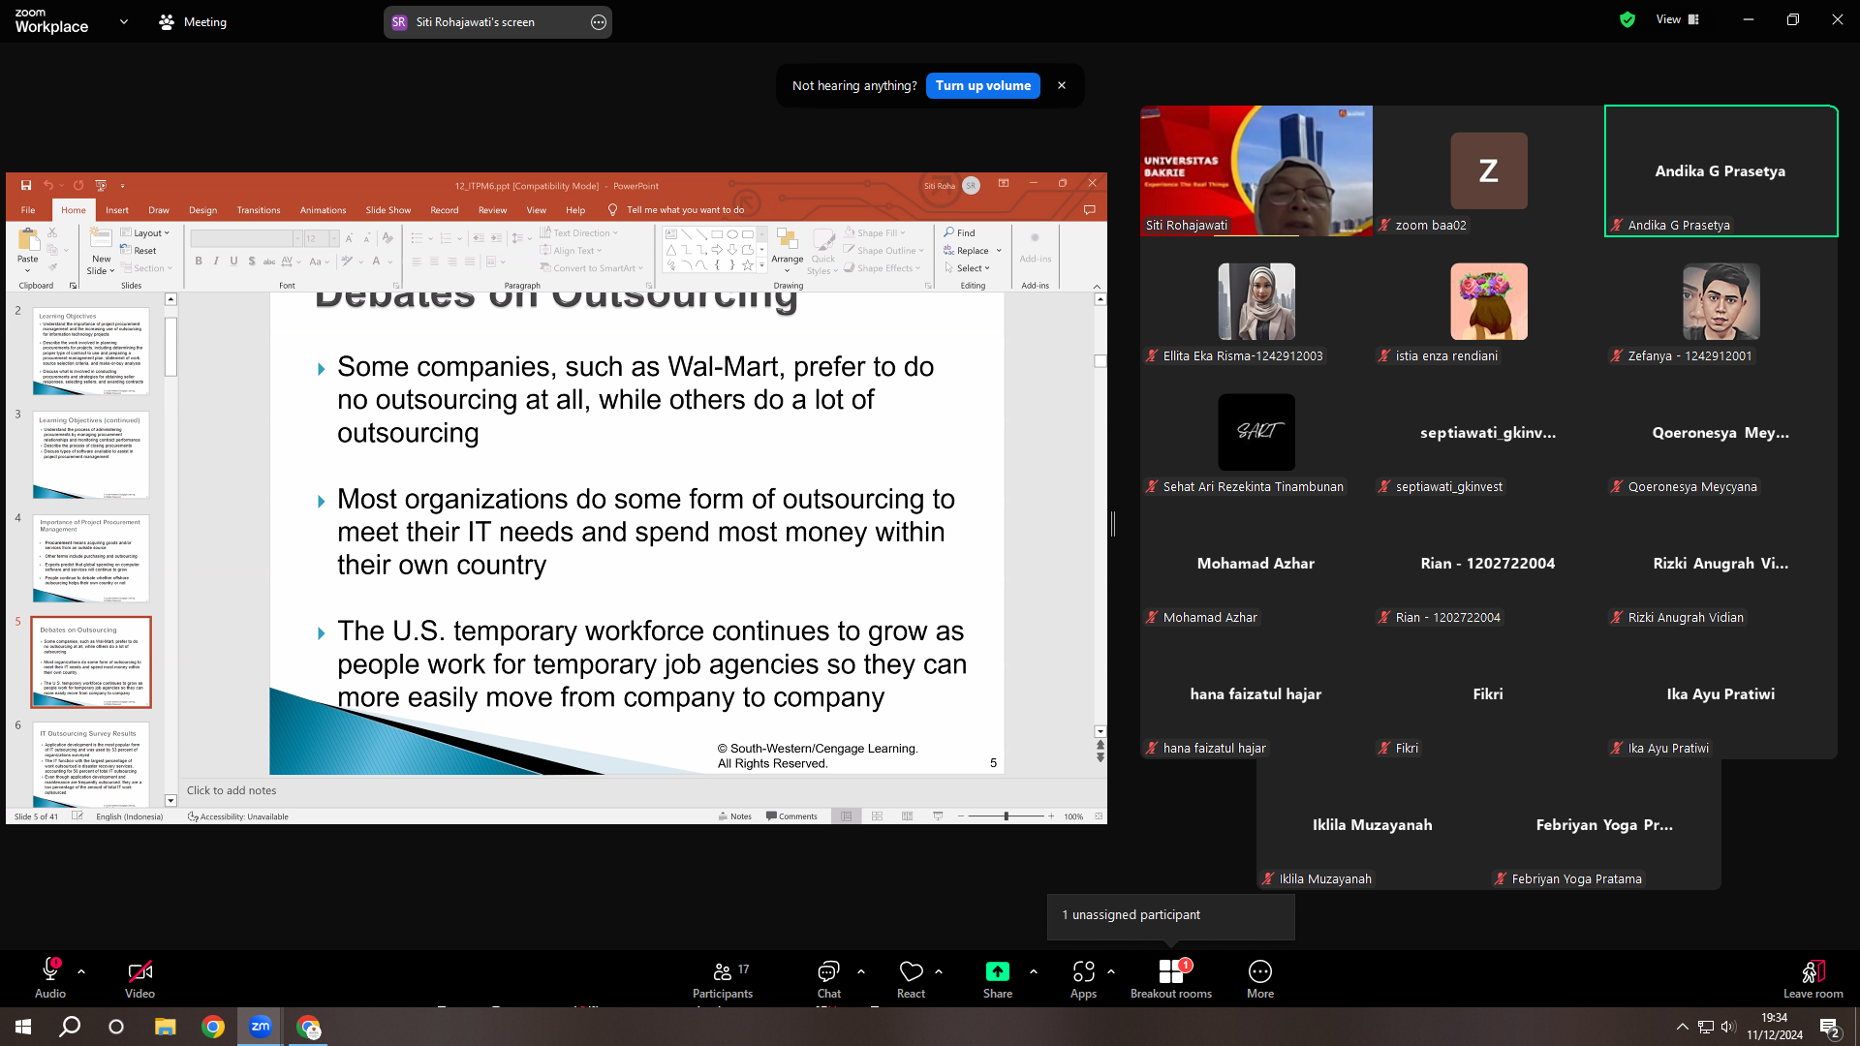Expand apps options arrow next to Apps
This screenshot has width=1860, height=1046.
(1111, 970)
